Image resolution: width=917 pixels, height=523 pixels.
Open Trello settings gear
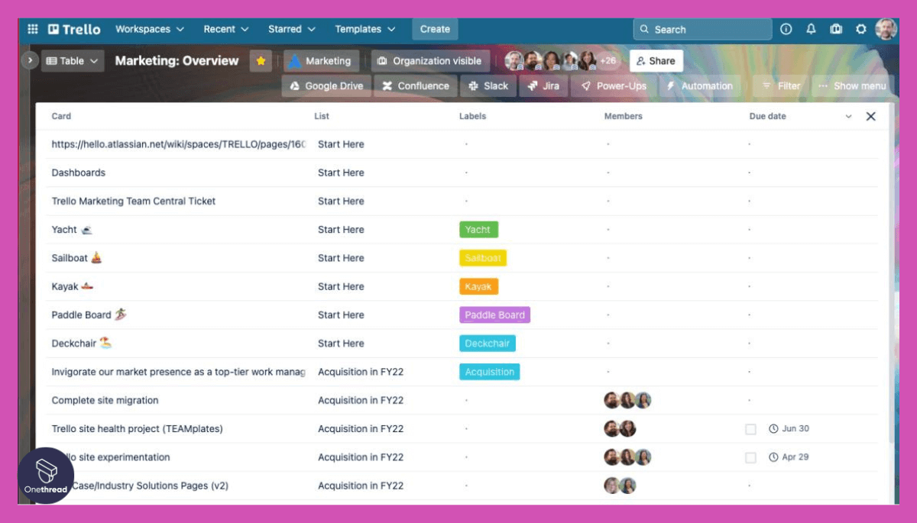click(x=861, y=29)
